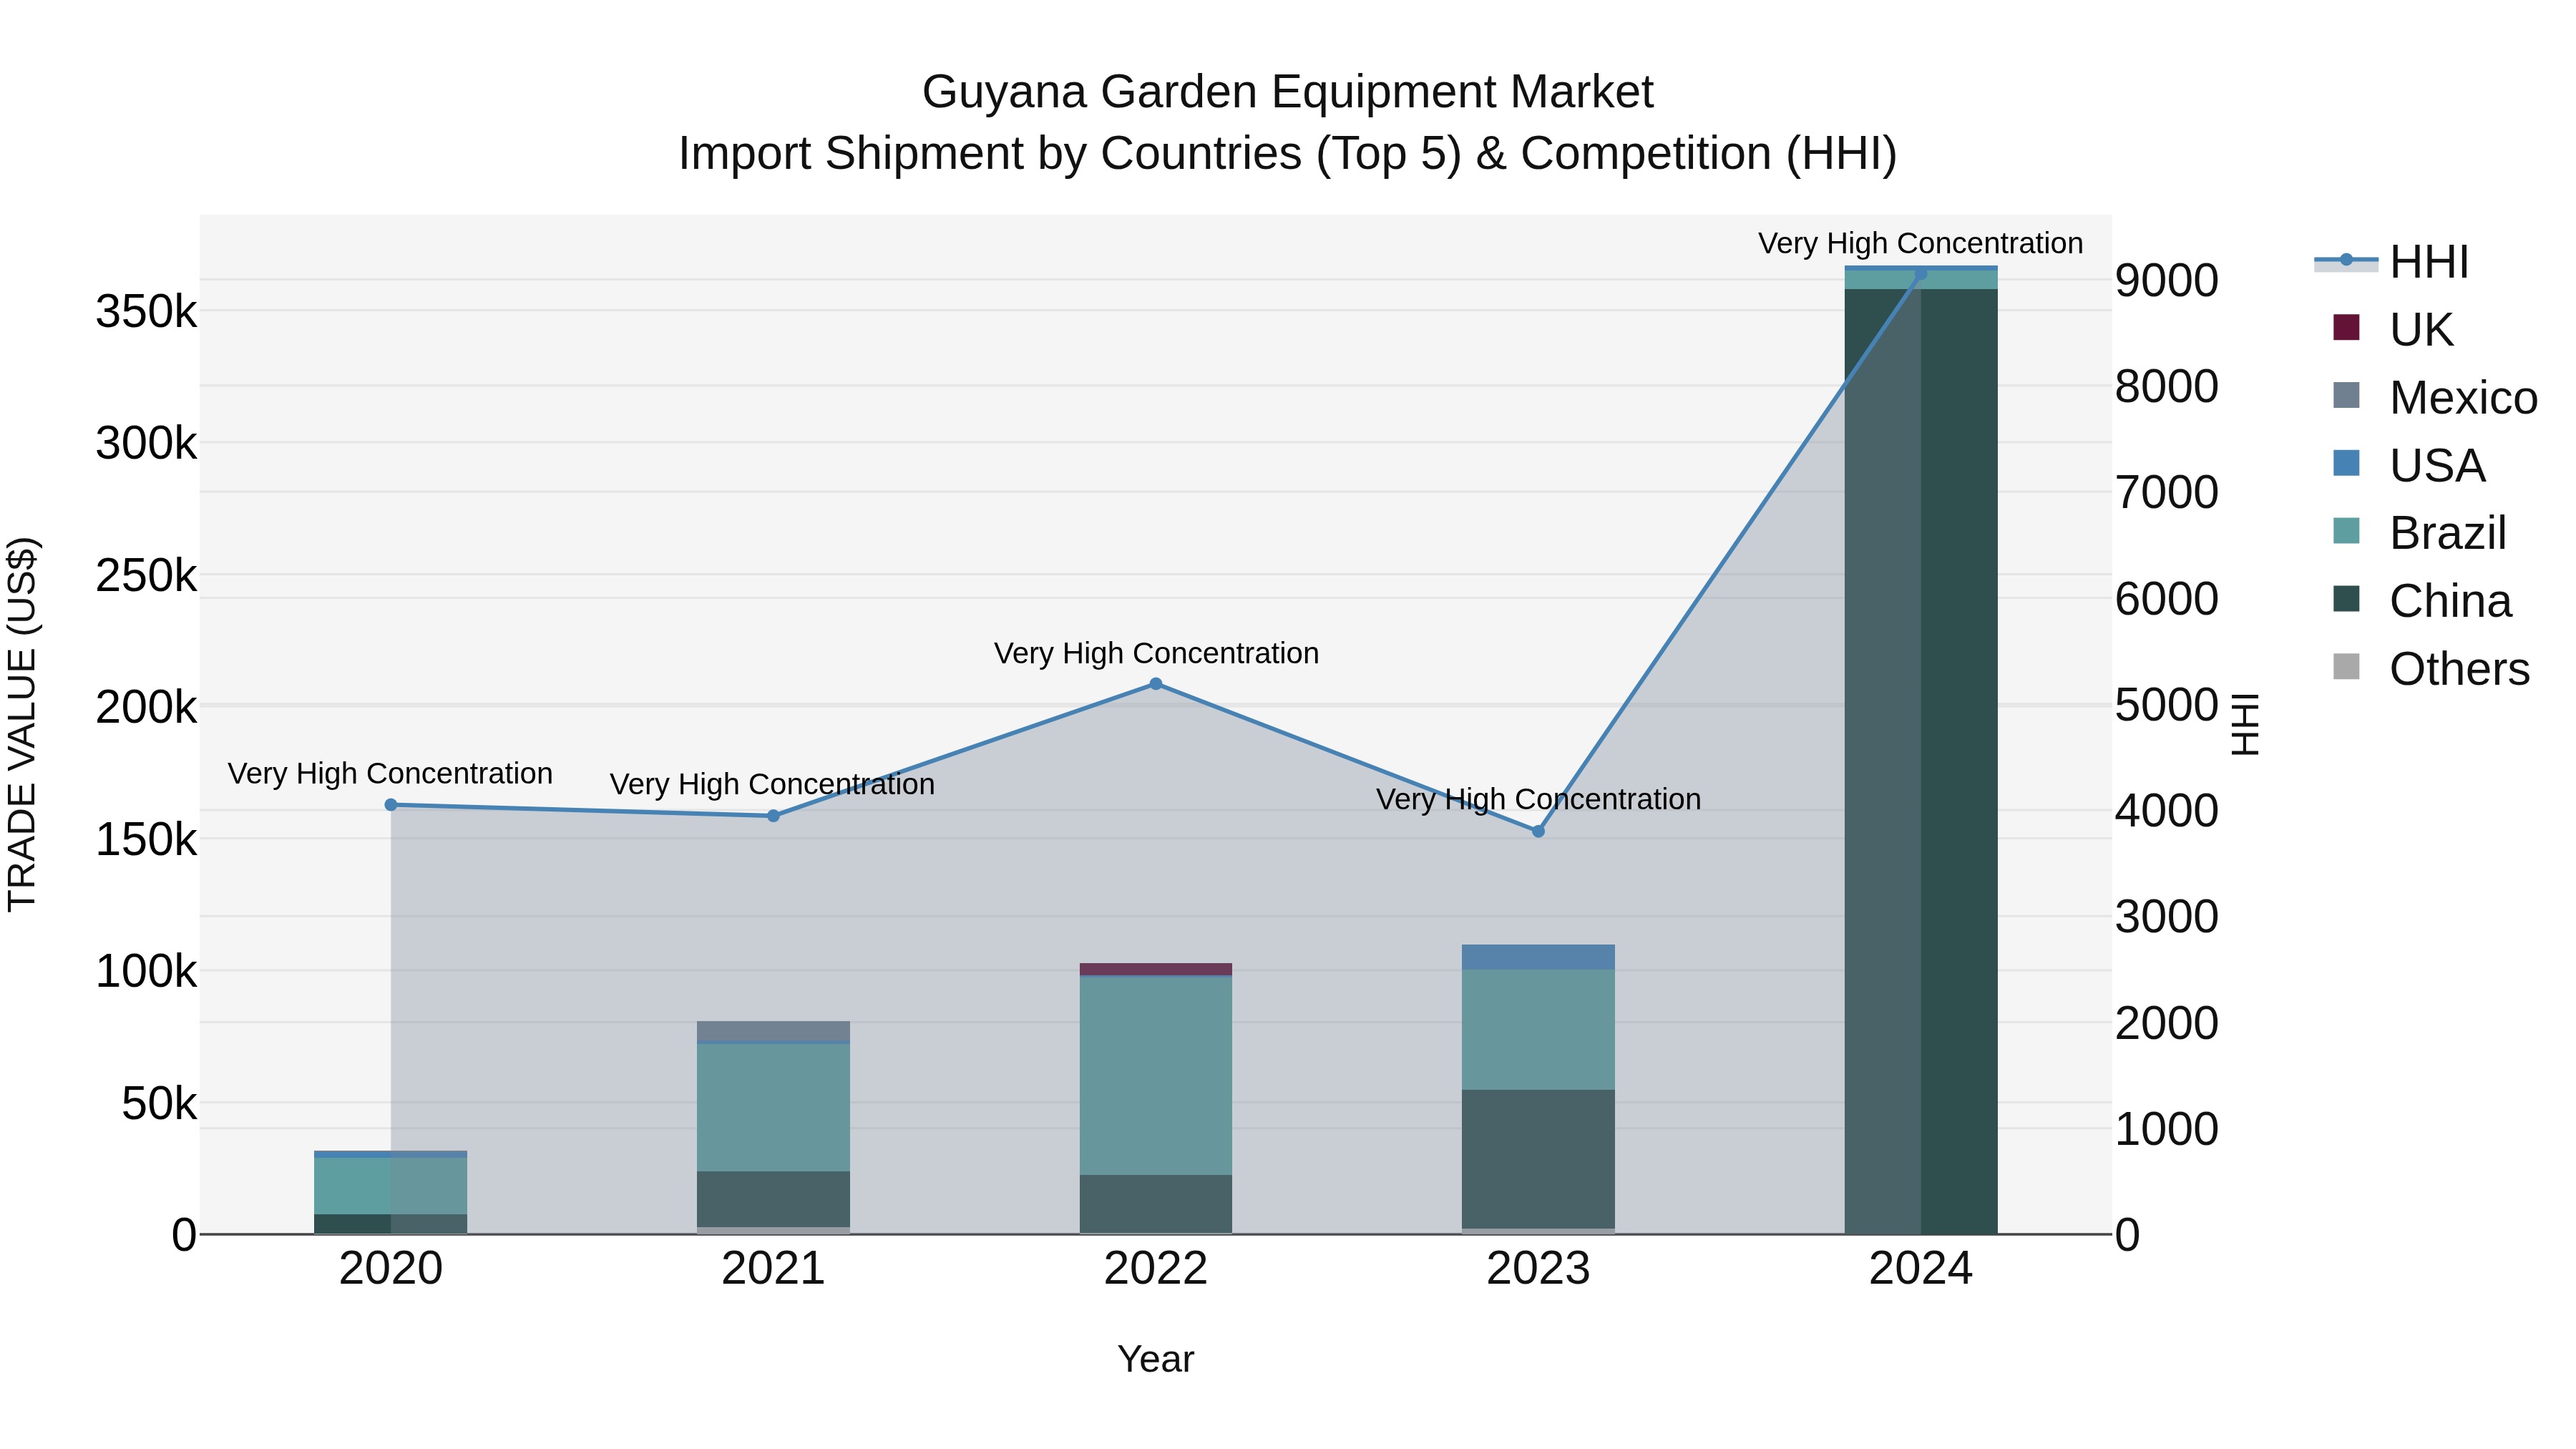Toggle the Mexico legend entry
The image size is (2576, 1449).
tap(2434, 397)
